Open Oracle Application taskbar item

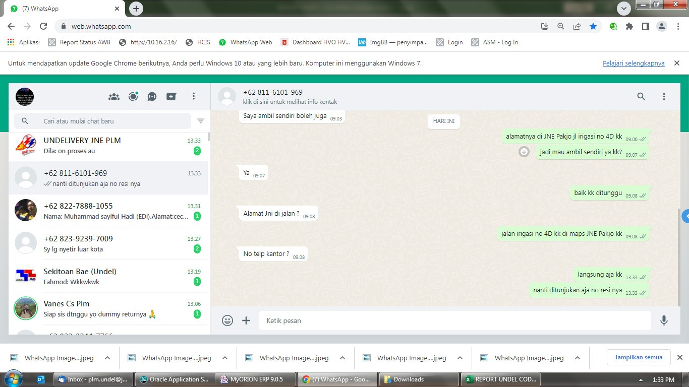pos(174,379)
